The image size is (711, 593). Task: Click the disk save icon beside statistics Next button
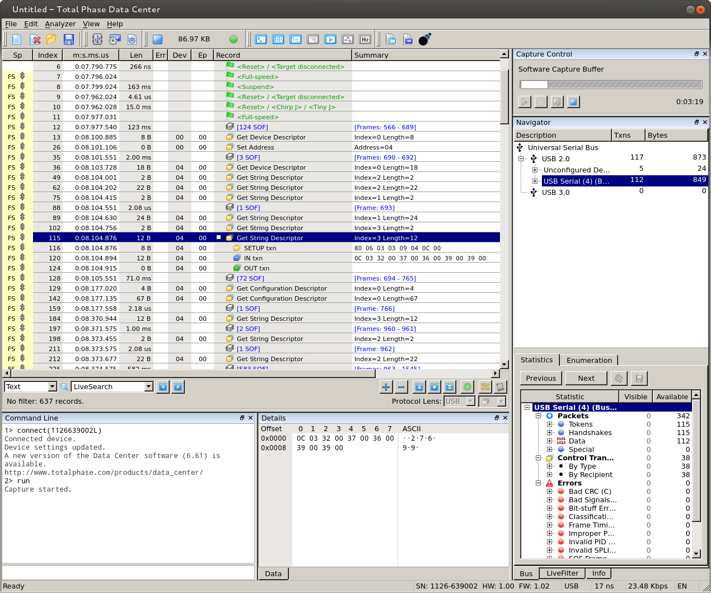coord(639,379)
